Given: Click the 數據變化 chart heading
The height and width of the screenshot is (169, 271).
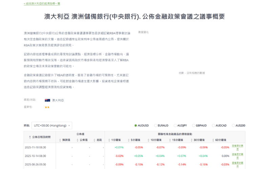Looking at the screenshot, I should [143, 32].
